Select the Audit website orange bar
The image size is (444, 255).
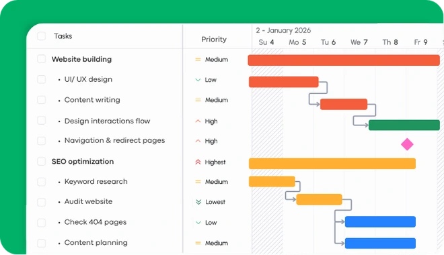319,199
